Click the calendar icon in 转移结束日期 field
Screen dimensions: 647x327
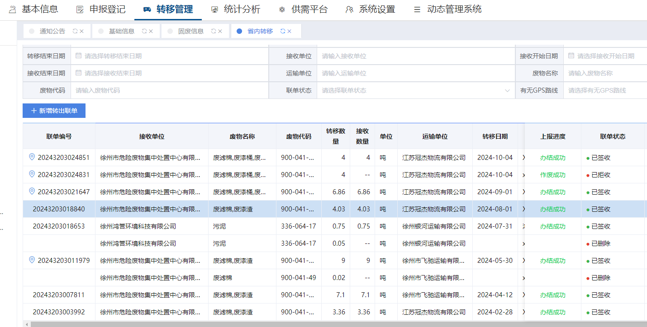[x=78, y=56]
